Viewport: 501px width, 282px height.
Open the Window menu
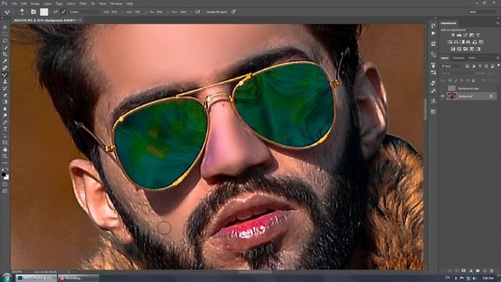tap(117, 3)
